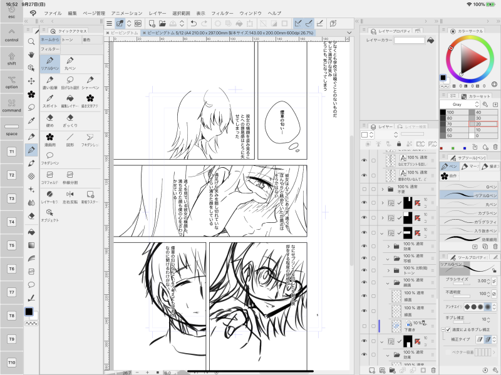Toggle lock layer icon

coord(399,144)
